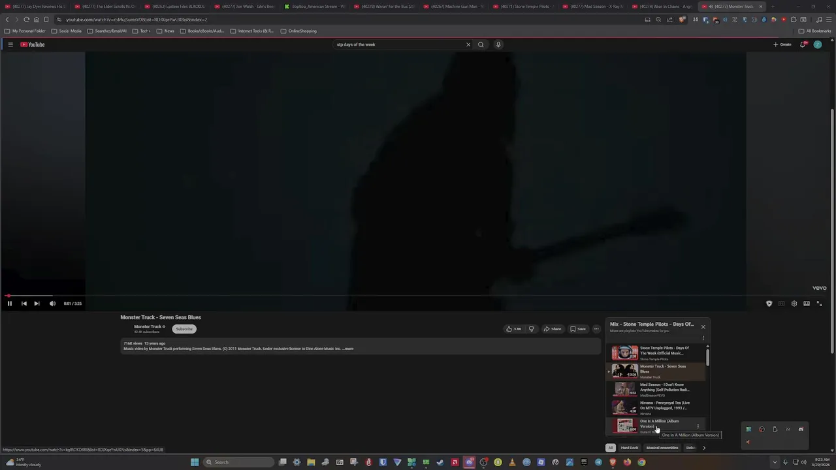The width and height of the screenshot is (836, 470).
Task: Click the YouTube search box
Action: (x=398, y=44)
